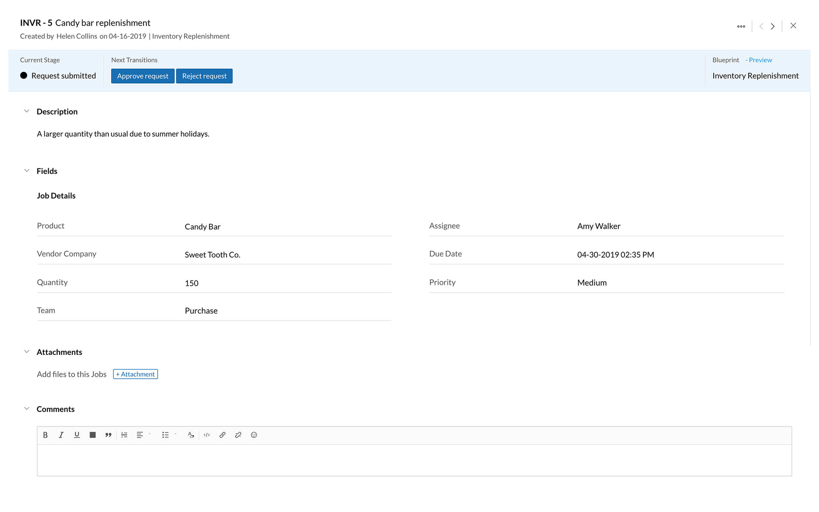This screenshot has height=512, width=819.
Task: Click the bulleted list icon
Action: click(x=165, y=435)
